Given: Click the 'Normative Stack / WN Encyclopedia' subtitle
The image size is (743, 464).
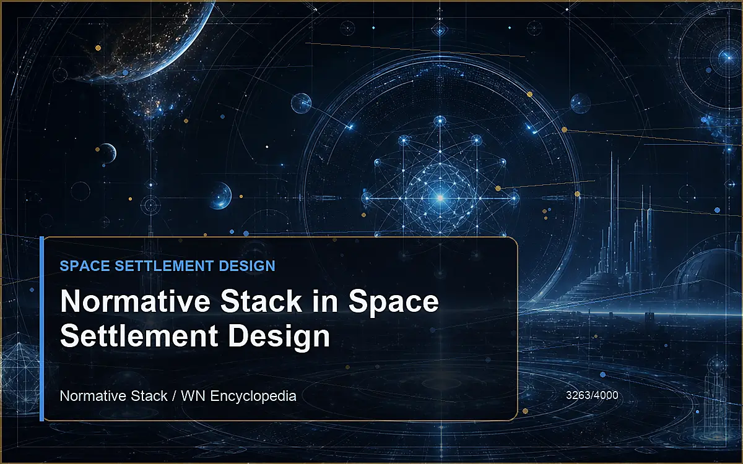Looking at the screenshot, I should [178, 395].
